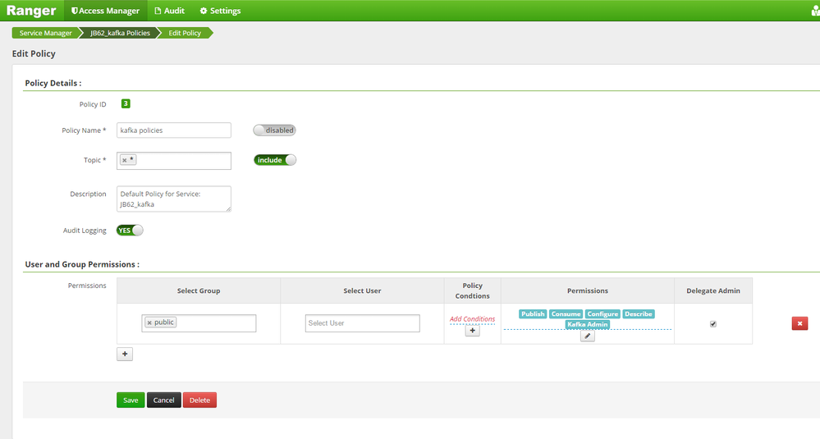Remove the asterisk topic tag
Viewport: 820px width, 439px height.
(125, 161)
